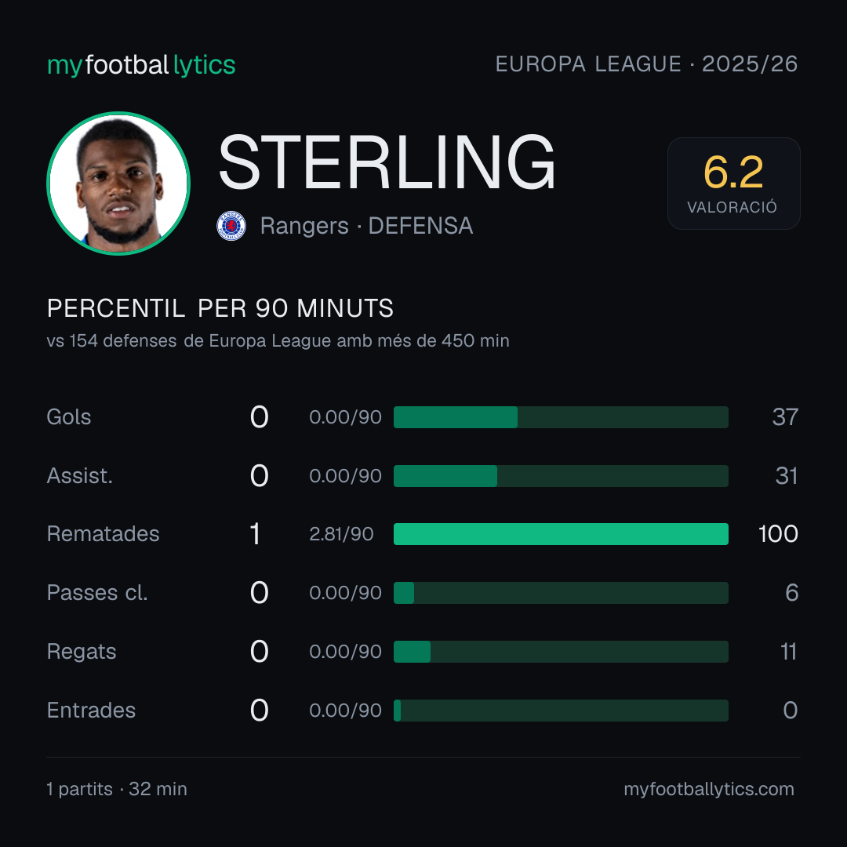Open the myfootballytics logo
Image resolution: width=847 pixels, height=847 pixels.
[x=141, y=65]
